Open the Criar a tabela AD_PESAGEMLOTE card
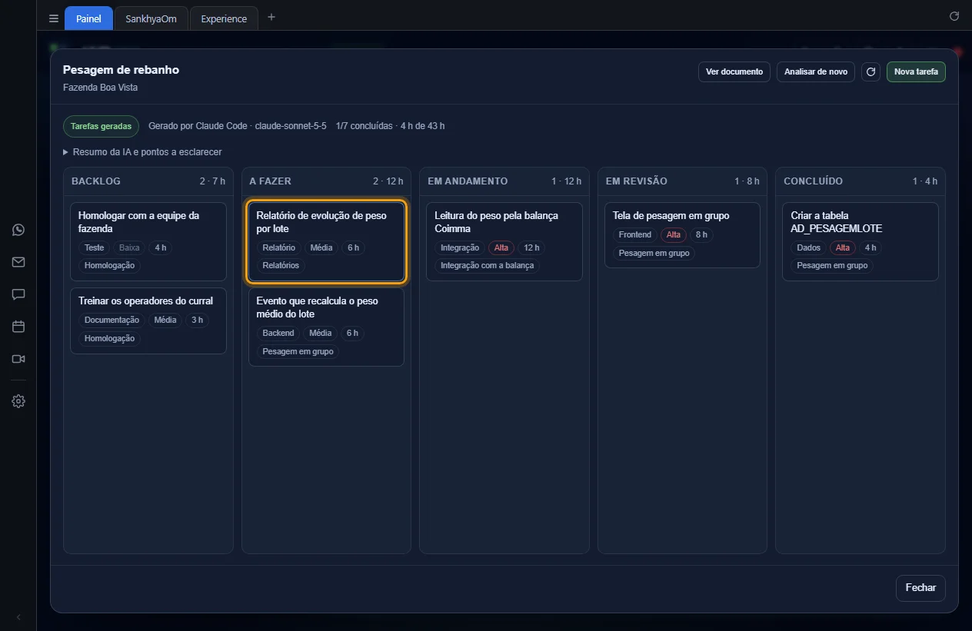The width and height of the screenshot is (972, 631). [860, 241]
